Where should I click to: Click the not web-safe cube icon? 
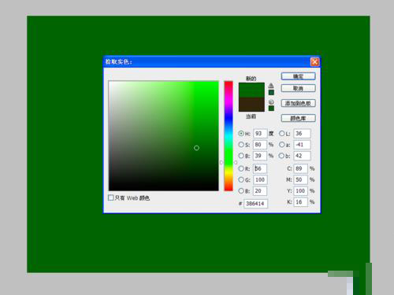tap(271, 102)
